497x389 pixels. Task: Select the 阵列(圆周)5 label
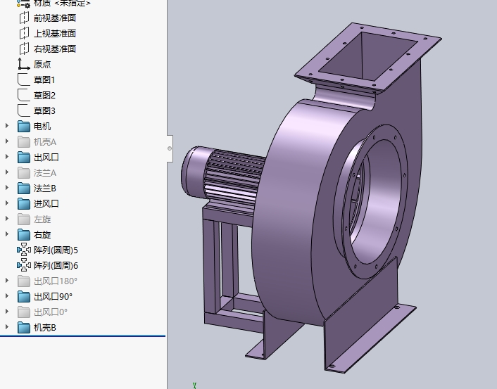coord(56,250)
